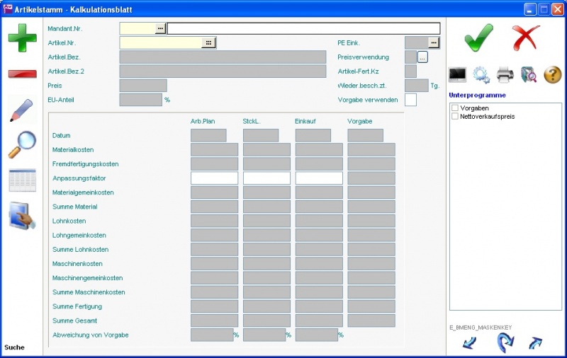567x358 pixels.
Task: Open the table list view icon
Action: [22, 180]
